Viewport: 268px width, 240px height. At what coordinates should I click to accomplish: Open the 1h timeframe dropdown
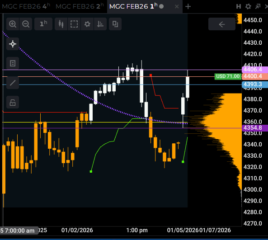coord(43,24)
